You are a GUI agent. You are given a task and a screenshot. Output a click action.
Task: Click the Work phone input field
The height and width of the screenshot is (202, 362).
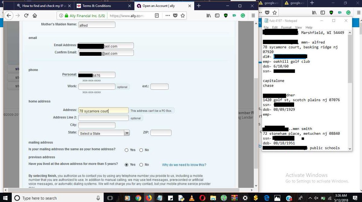[x=97, y=87]
